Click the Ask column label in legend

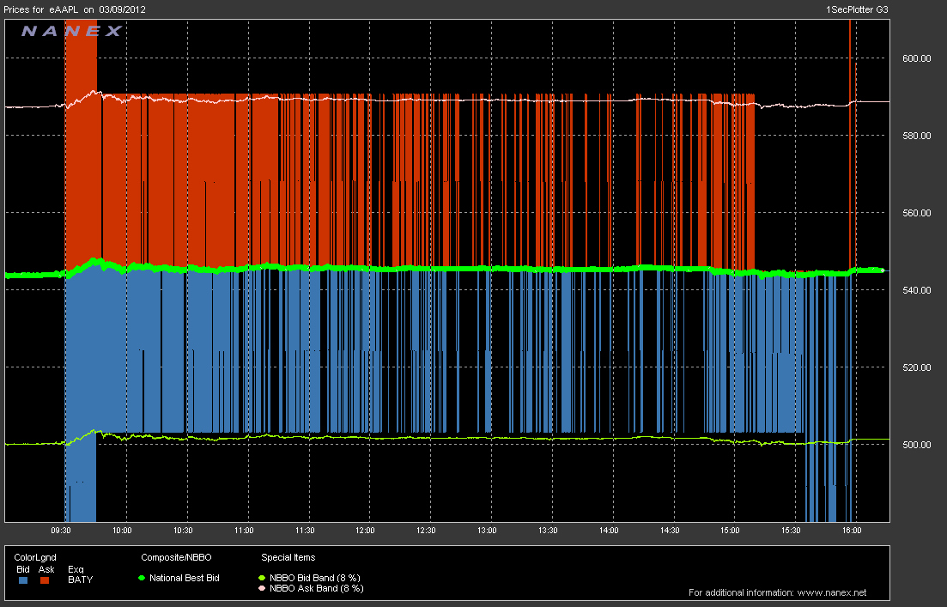tap(46, 569)
